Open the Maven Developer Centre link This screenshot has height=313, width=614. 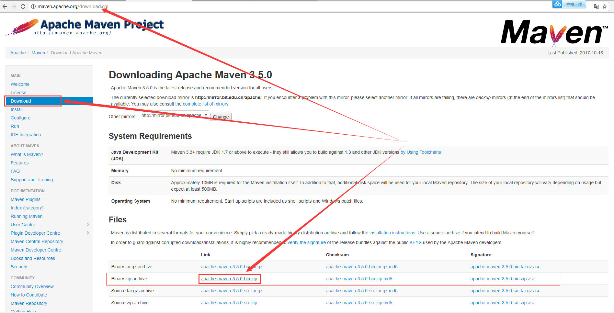tap(36, 250)
